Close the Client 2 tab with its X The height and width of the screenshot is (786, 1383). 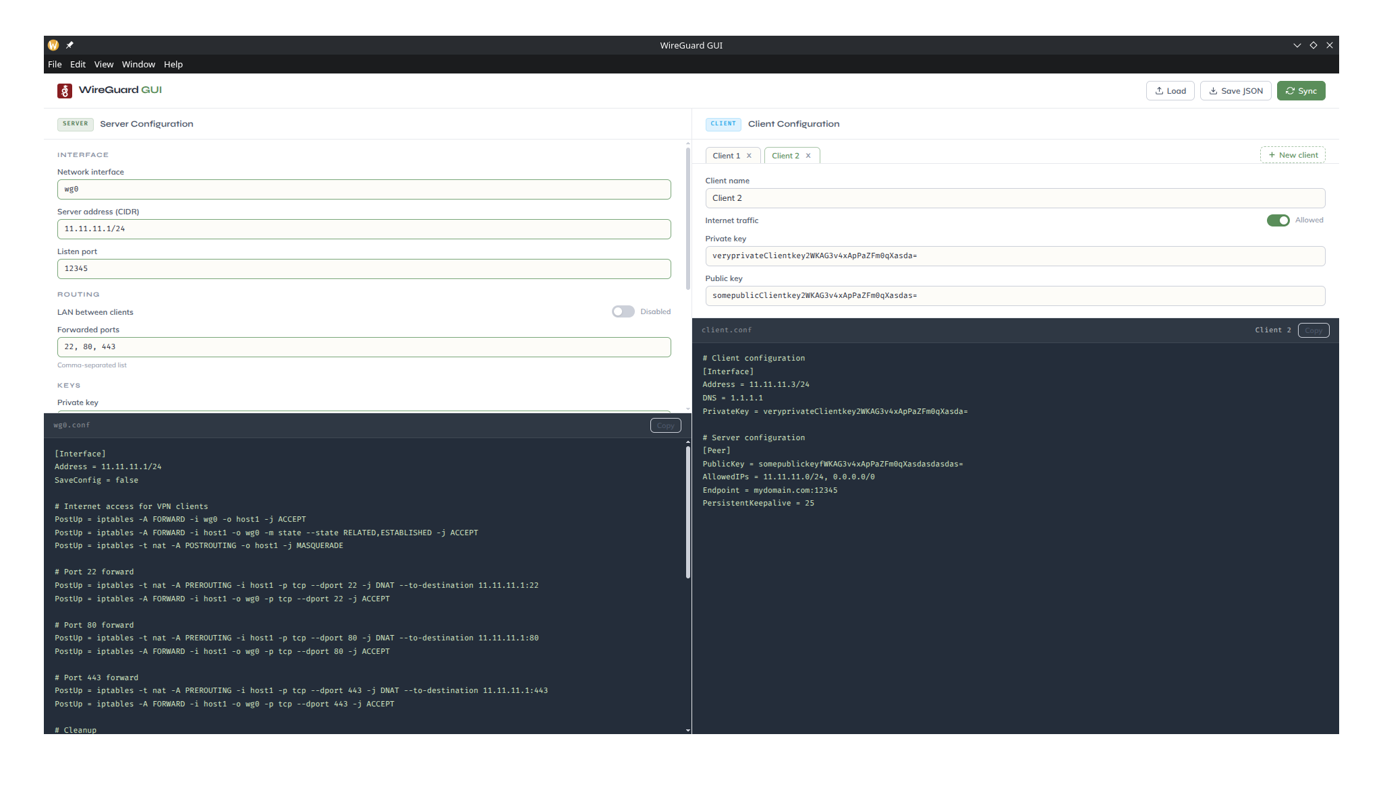pos(808,156)
